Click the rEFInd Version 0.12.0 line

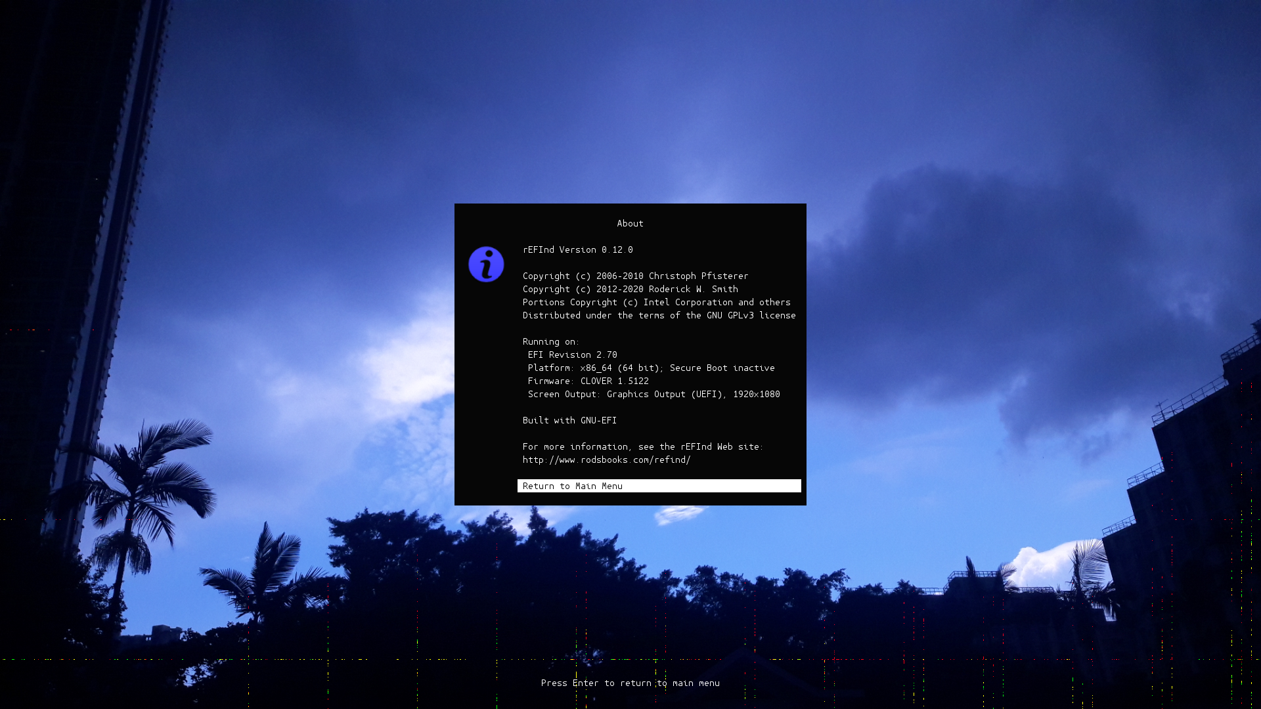coord(578,249)
